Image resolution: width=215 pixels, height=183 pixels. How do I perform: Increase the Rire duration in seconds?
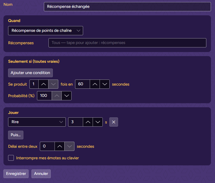point(88,122)
